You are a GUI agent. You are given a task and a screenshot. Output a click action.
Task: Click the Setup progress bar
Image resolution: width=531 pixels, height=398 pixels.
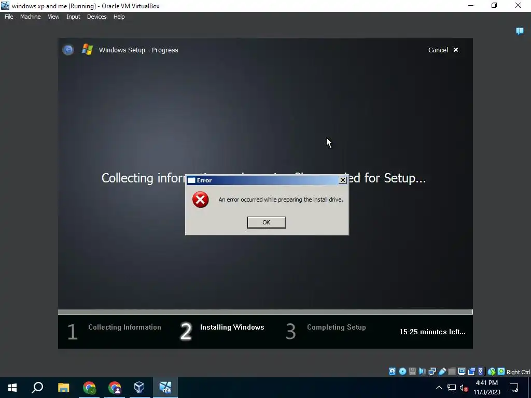pos(265,311)
